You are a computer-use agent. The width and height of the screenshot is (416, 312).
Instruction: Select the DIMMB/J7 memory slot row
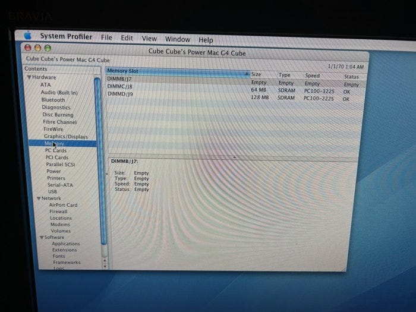tap(236, 81)
